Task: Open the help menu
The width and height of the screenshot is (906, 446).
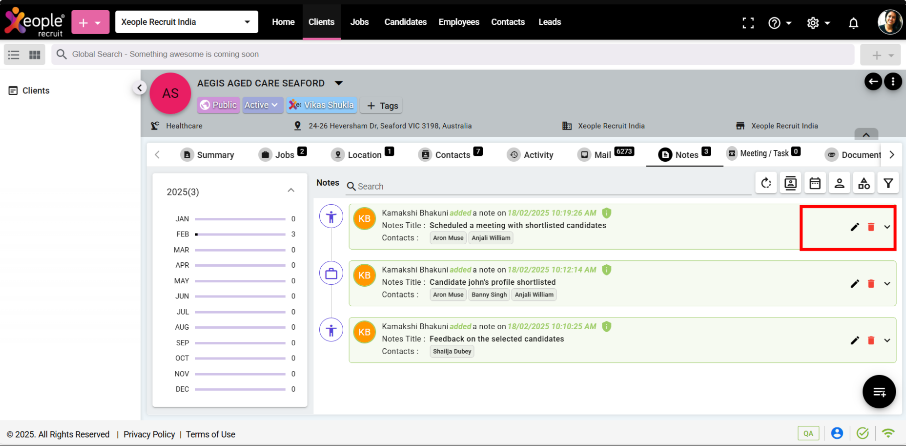Action: tap(780, 23)
